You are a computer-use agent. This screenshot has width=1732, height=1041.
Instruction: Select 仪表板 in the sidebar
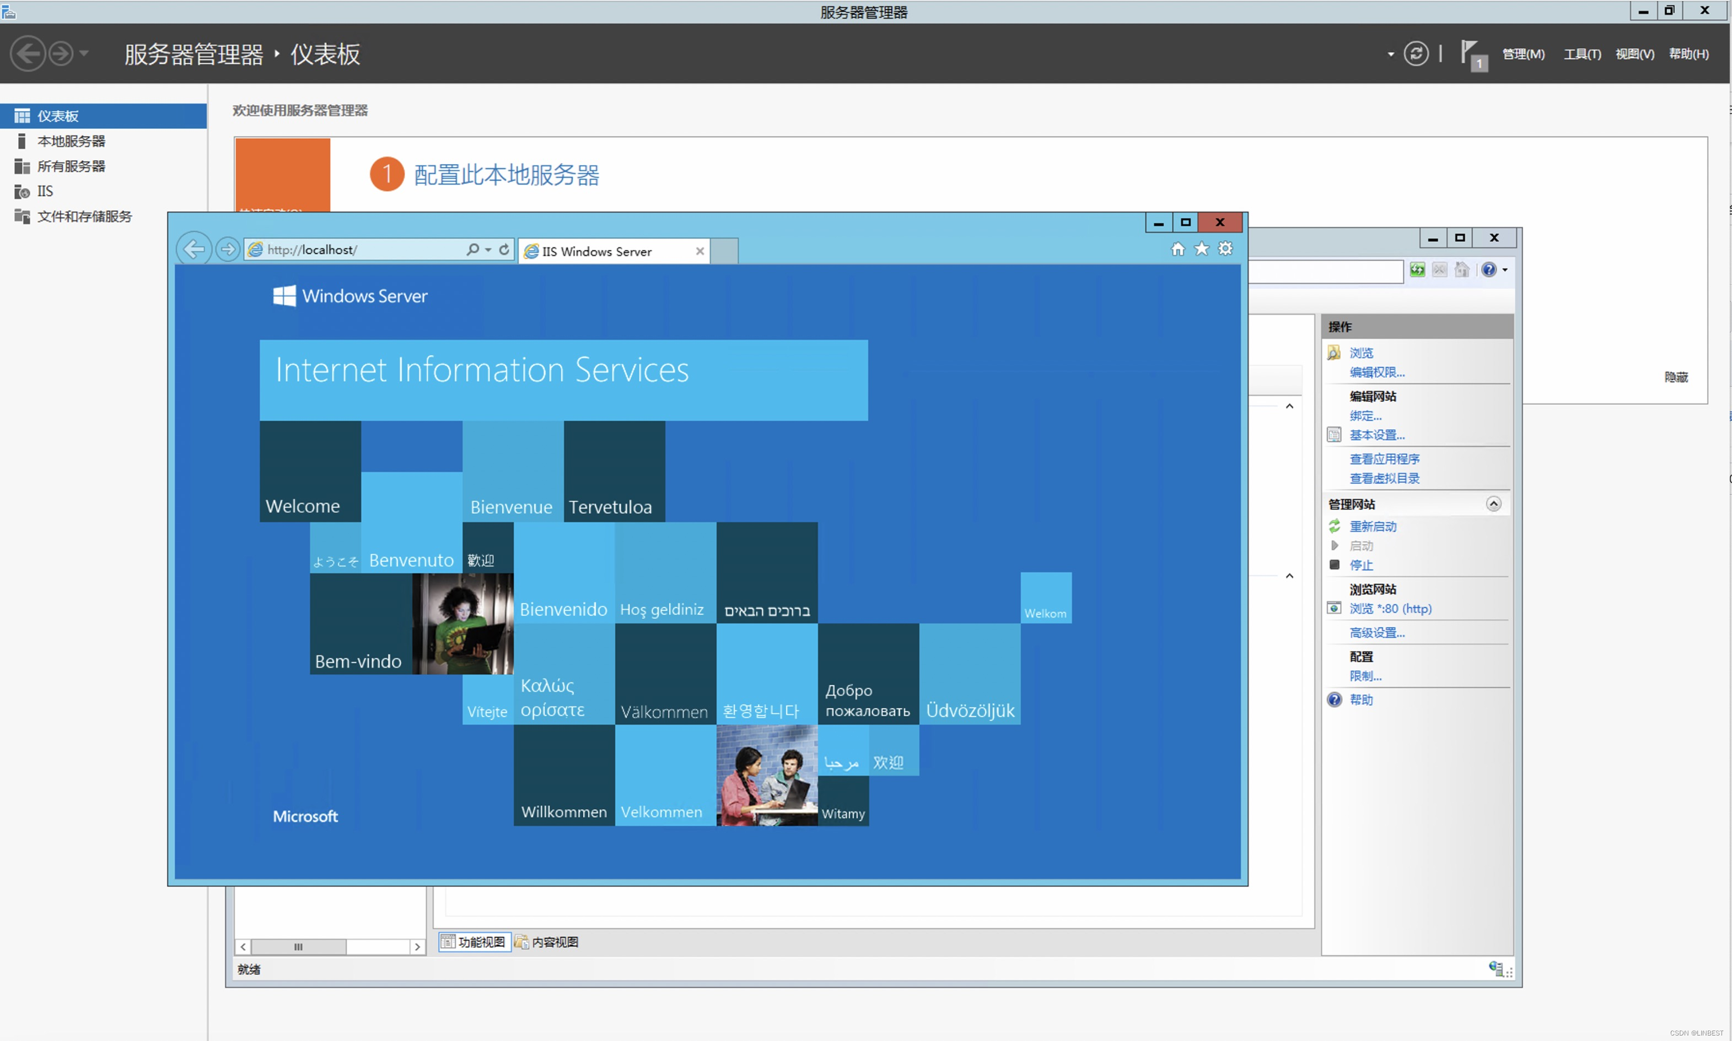click(x=103, y=116)
